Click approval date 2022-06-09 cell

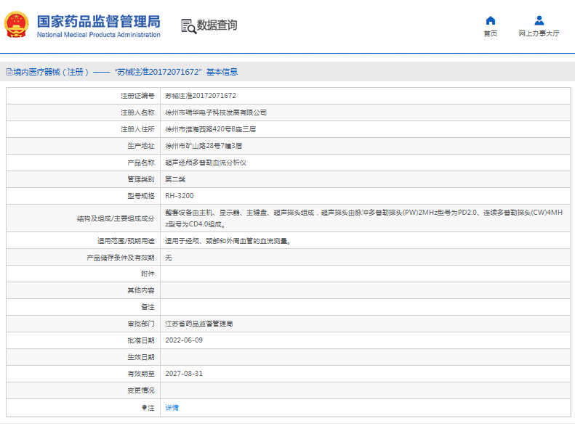tap(184, 340)
